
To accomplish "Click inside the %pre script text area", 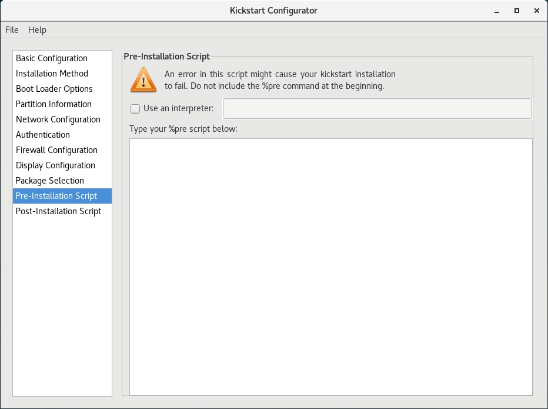I will pyautogui.click(x=330, y=266).
